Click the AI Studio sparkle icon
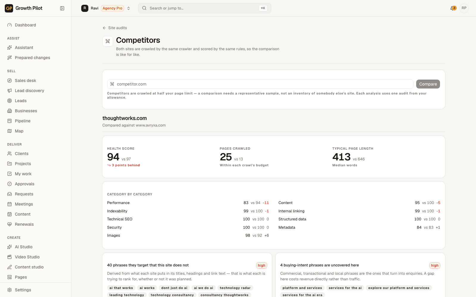 (10, 247)
